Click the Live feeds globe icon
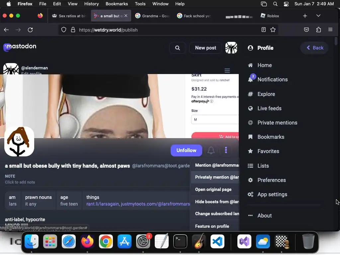 point(250,109)
